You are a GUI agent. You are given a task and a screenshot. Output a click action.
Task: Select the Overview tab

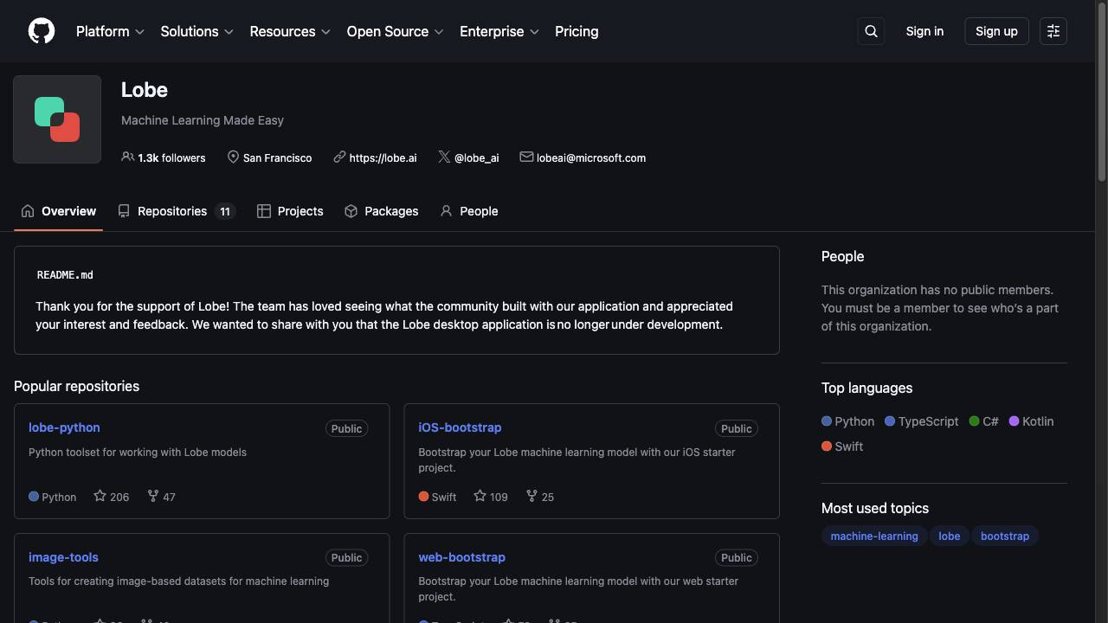59,211
